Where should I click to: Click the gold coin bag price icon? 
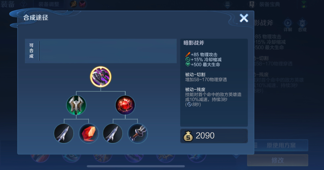point(188,136)
